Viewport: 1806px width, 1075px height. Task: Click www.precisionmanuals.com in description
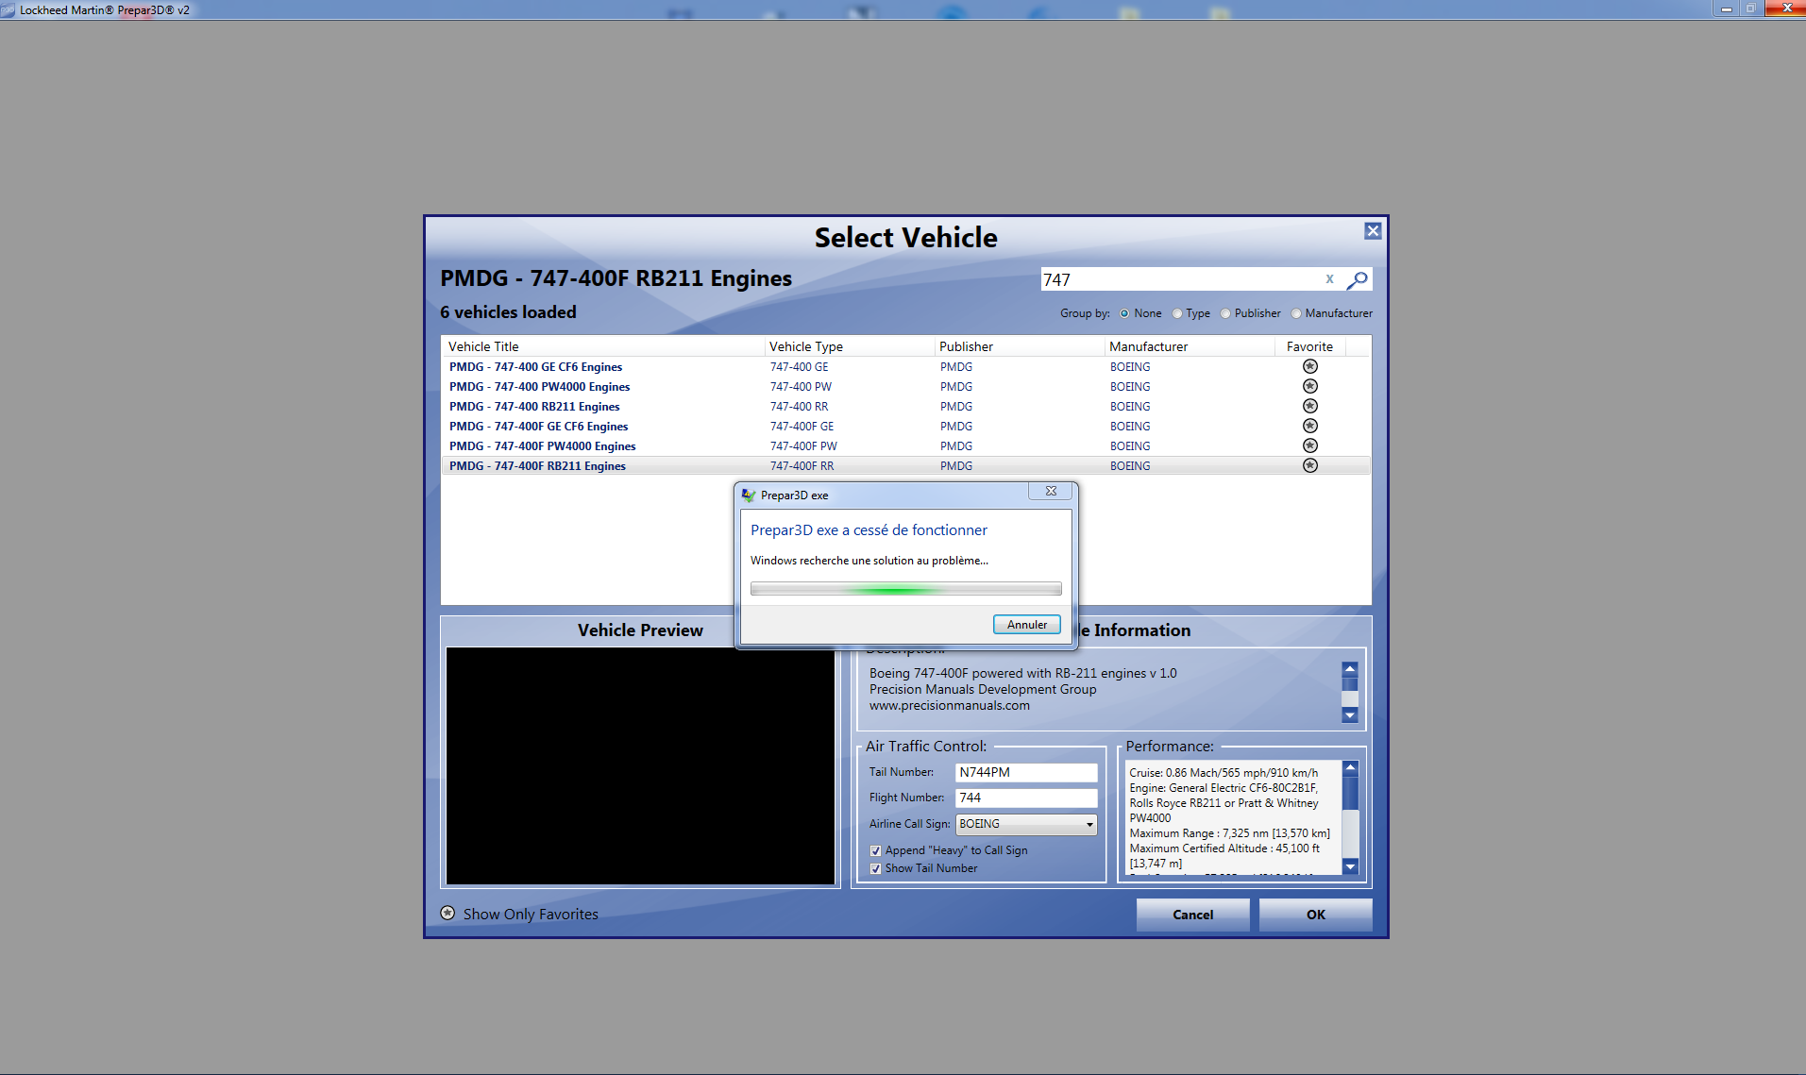949,705
